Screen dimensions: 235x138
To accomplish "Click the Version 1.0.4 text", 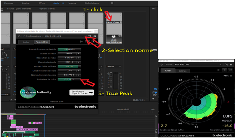I will click(57, 101).
